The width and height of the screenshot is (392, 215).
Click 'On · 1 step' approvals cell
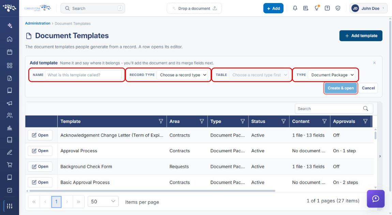click(344, 151)
